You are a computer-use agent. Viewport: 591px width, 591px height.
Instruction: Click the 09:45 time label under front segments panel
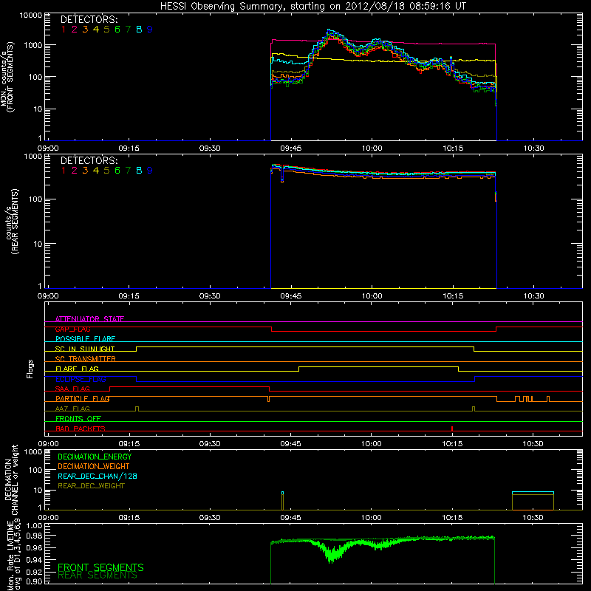tap(290, 148)
